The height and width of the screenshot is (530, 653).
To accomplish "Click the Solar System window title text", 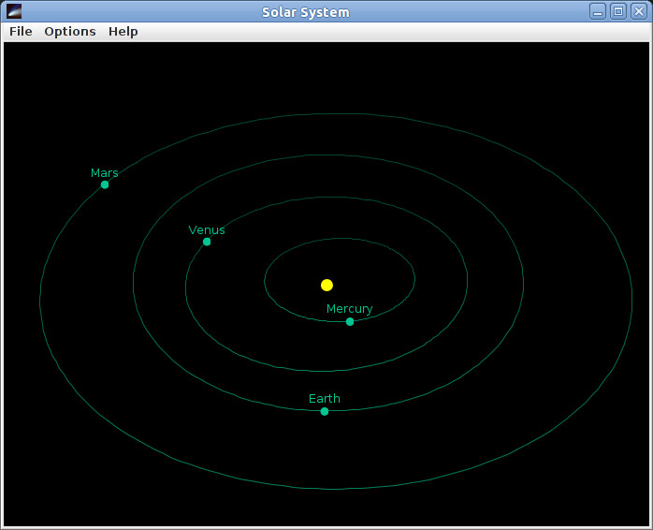I will 306,12.
